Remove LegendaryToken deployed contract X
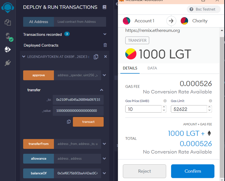The width and height of the screenshot is (225, 181). pos(105,56)
